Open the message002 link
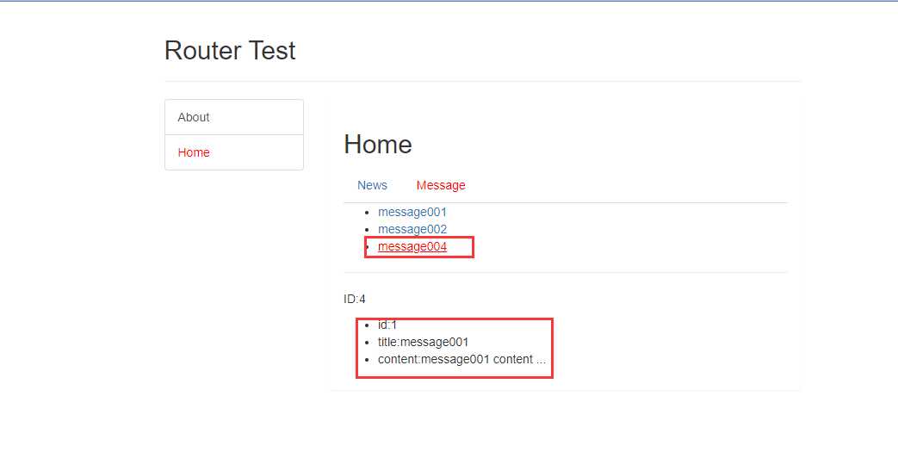Viewport: 898px width, 452px height. (x=412, y=229)
